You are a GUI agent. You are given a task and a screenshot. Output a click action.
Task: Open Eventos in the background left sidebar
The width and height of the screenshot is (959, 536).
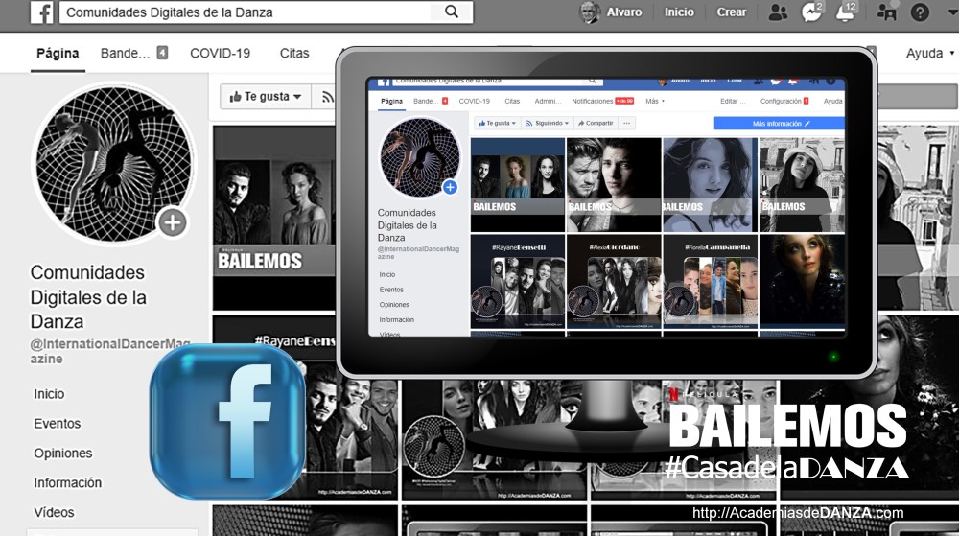tap(57, 424)
